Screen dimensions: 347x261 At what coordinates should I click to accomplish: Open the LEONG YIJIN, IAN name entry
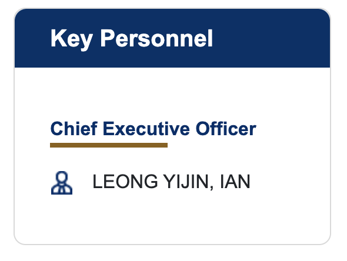[171, 182]
